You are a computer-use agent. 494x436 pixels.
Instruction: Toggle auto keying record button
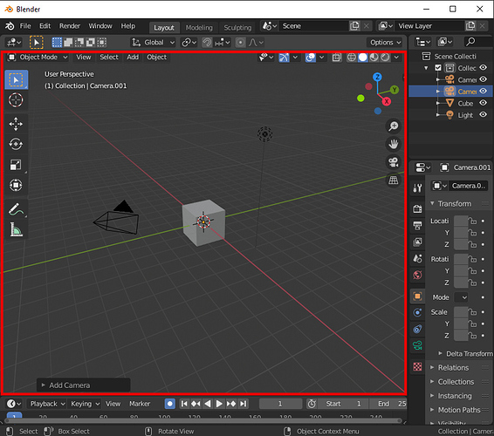pyautogui.click(x=170, y=404)
